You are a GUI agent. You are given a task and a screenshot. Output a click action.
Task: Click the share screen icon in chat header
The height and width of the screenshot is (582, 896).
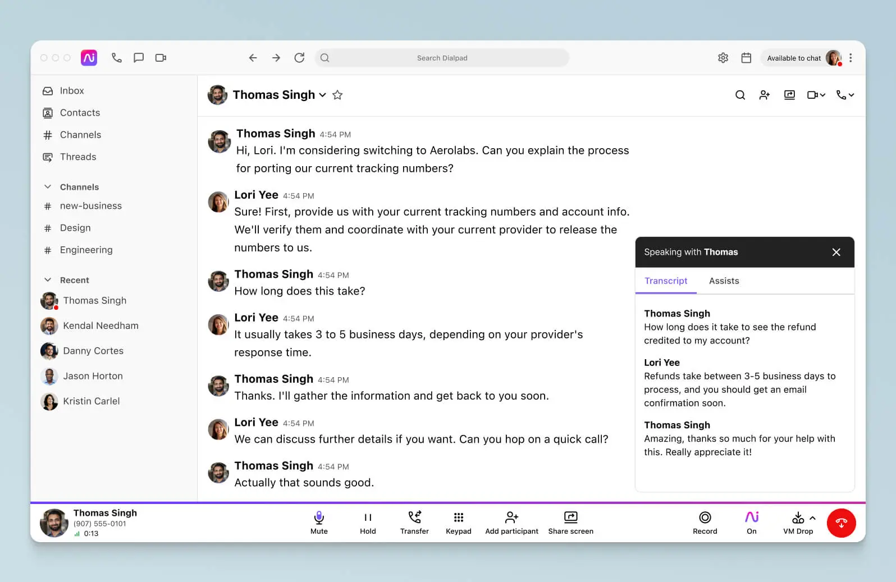789,95
